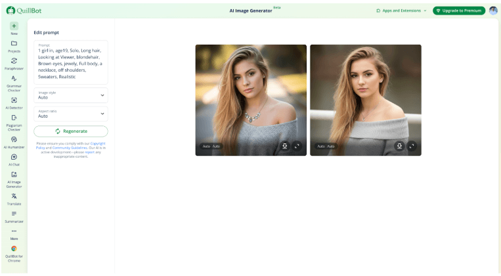Click inside the Prompt text field
This screenshot has height=276, width=501.
pos(71,62)
